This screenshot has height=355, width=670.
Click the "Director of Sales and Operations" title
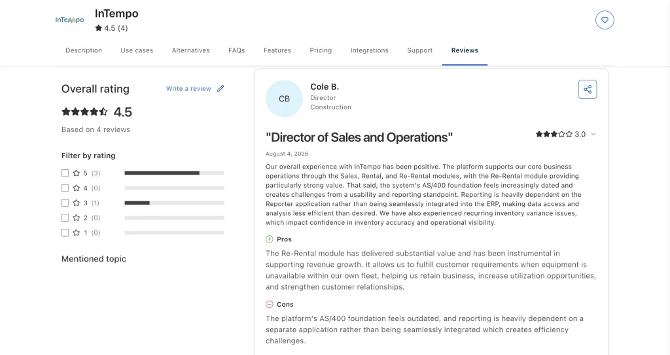359,137
